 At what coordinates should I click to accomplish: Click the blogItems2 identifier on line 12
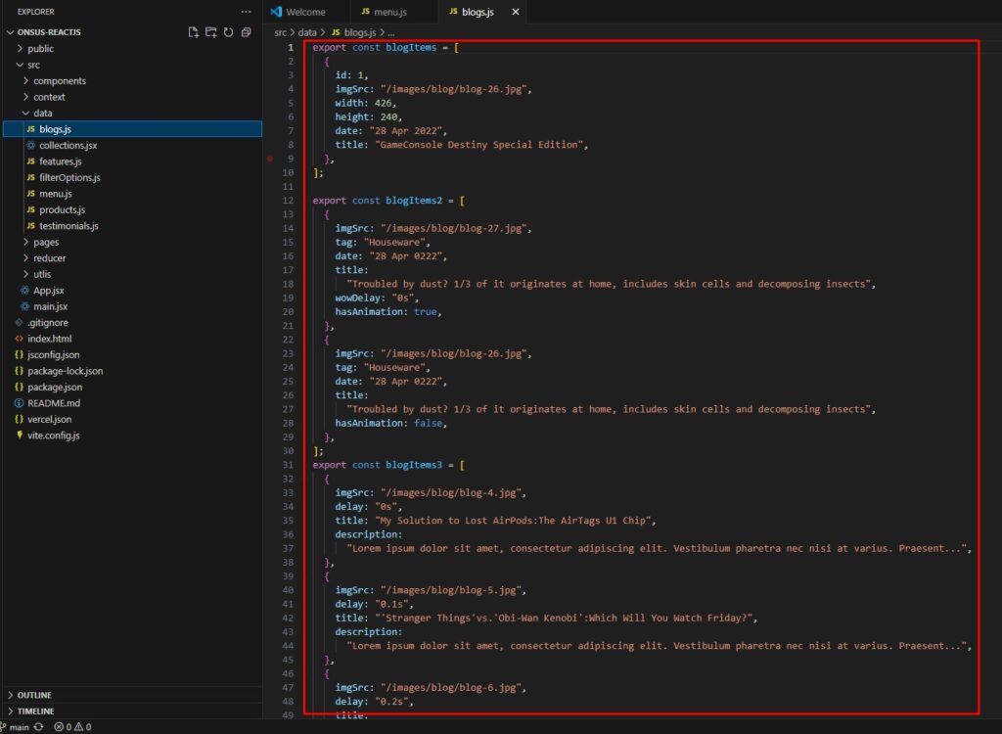tap(414, 200)
